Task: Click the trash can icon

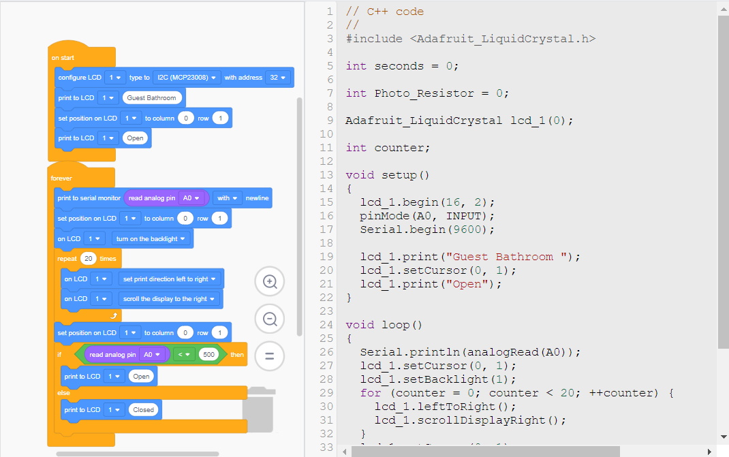Action: pyautogui.click(x=260, y=409)
